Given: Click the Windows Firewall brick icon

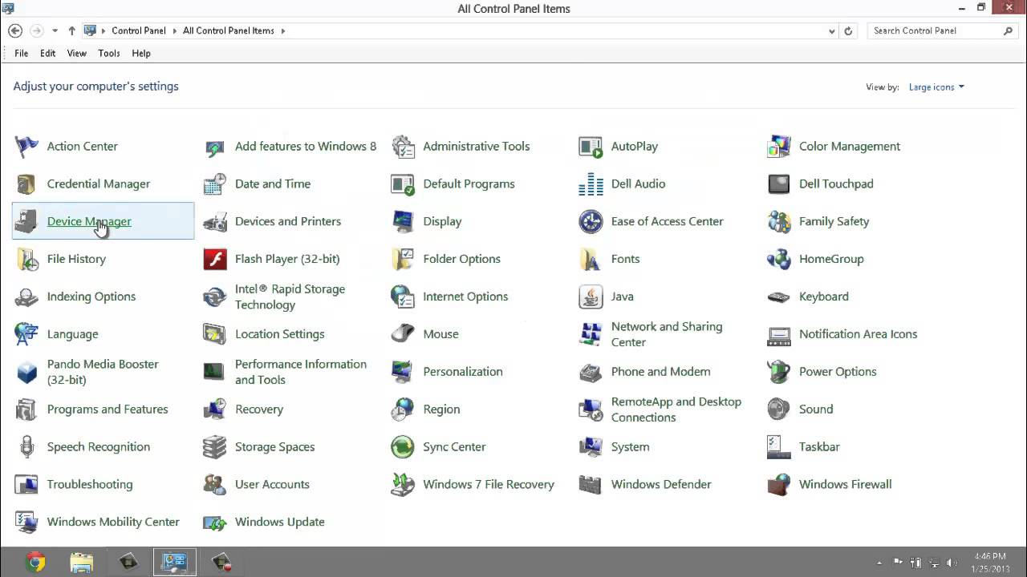Looking at the screenshot, I should coord(778,484).
